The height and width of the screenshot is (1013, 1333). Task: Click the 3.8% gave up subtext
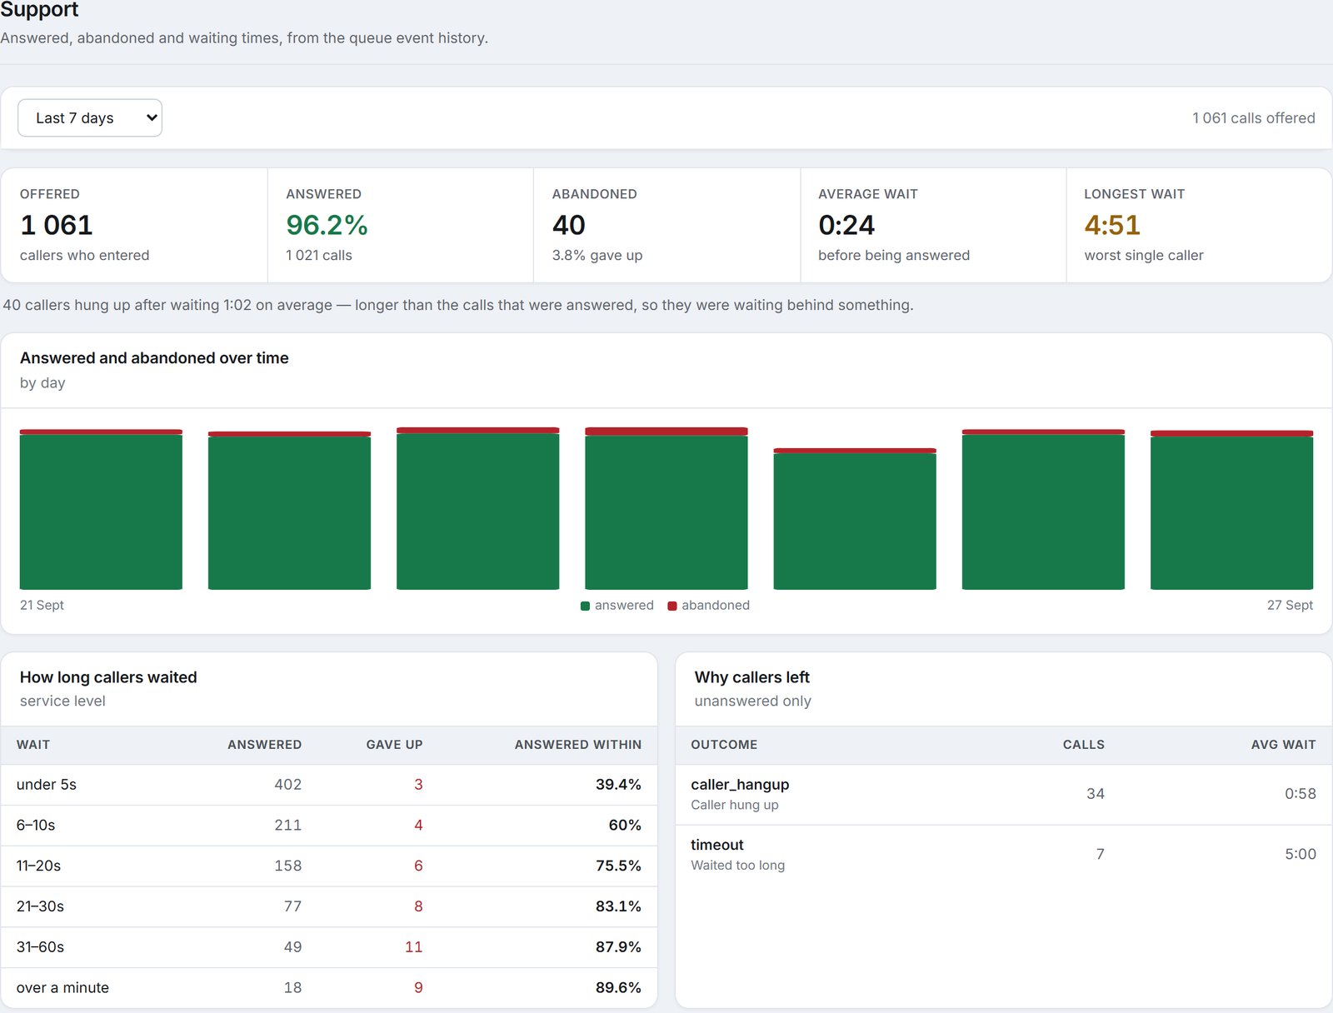point(597,256)
